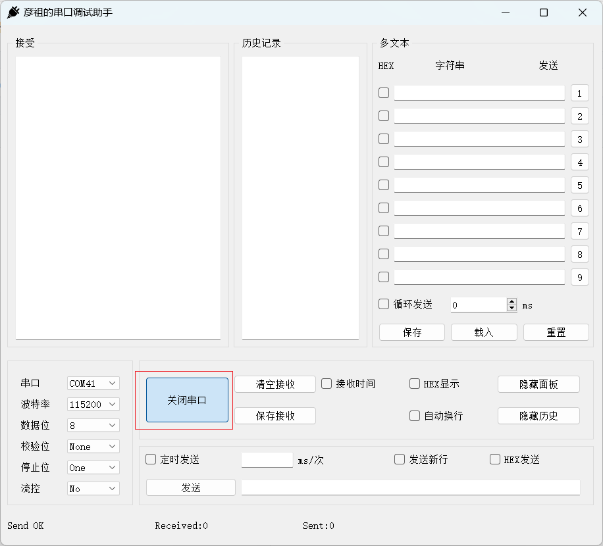The image size is (603, 546).
Task: Click inside the 历史记录 list area
Action: 300,198
